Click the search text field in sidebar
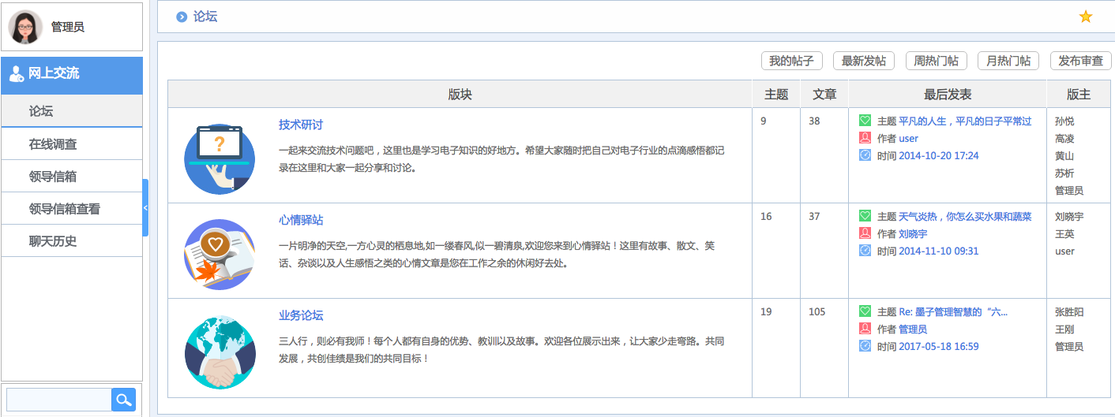Image resolution: width=1115 pixels, height=417 pixels. click(x=58, y=400)
